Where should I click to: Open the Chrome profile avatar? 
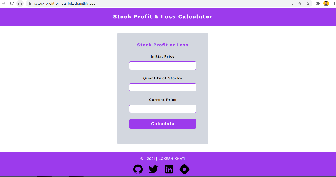[x=326, y=4]
